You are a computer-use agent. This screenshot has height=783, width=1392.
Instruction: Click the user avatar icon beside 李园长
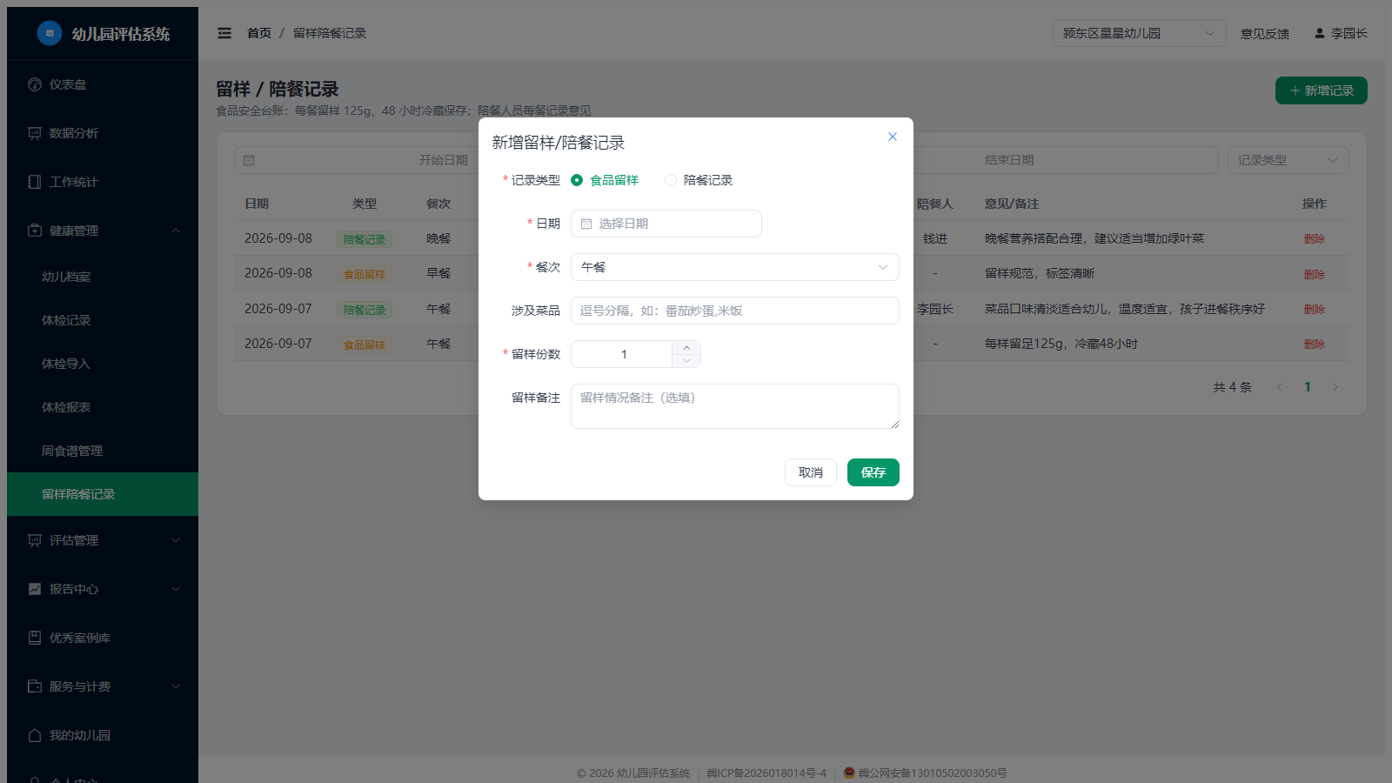coord(1320,33)
